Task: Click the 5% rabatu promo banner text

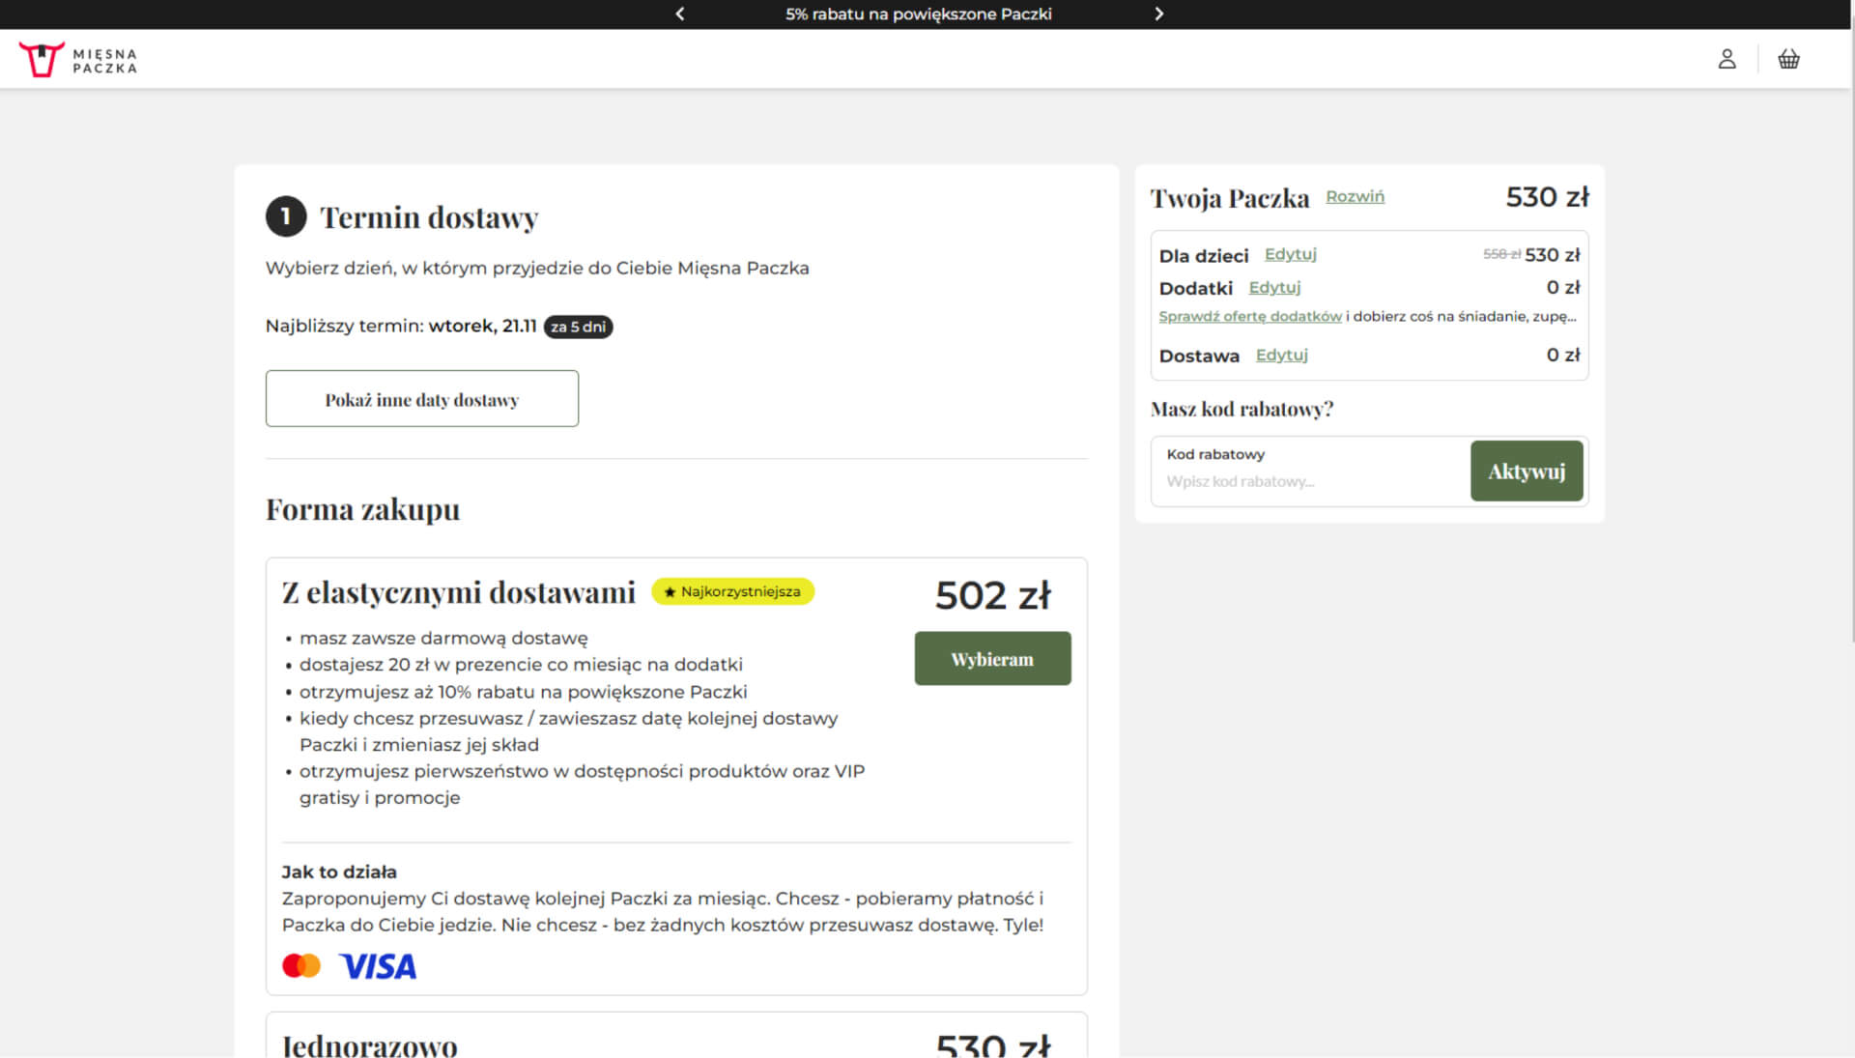Action: tap(918, 14)
